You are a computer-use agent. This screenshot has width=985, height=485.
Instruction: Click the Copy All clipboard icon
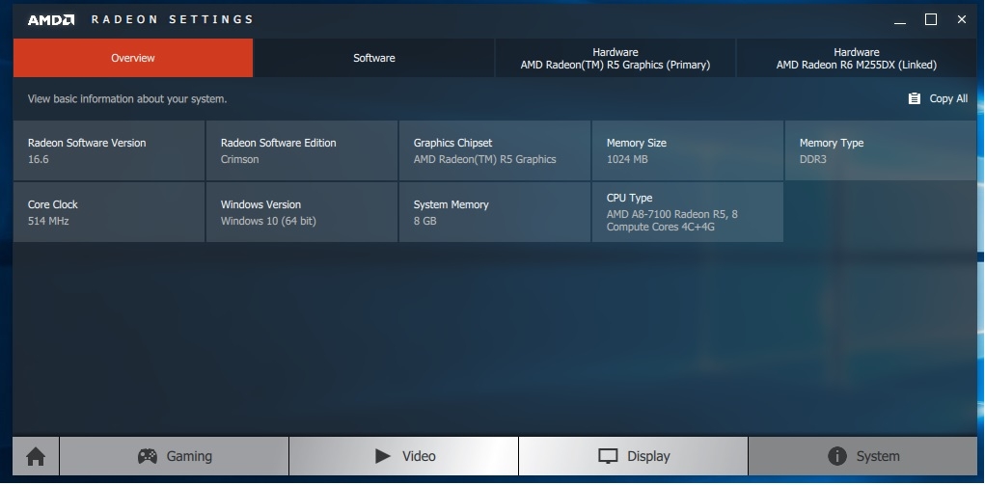(914, 98)
